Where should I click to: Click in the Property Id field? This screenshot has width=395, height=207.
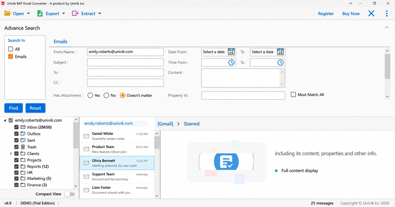point(243,95)
